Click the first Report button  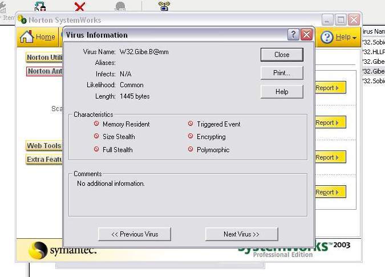[330, 88]
